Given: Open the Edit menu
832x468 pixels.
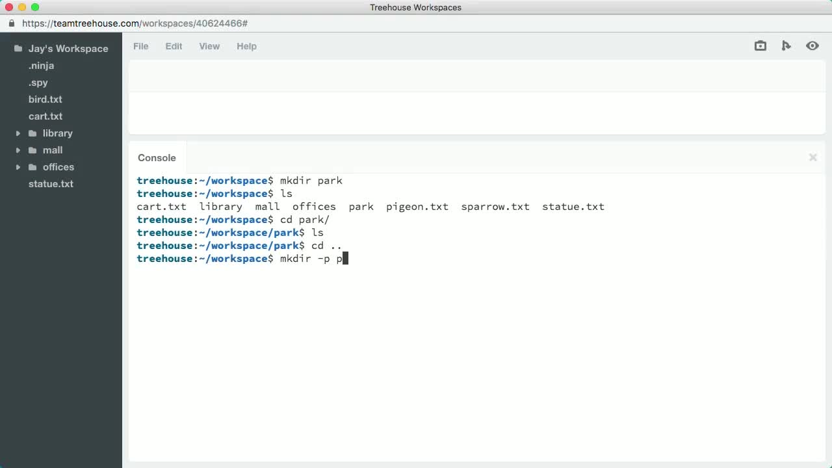Looking at the screenshot, I should 174,46.
